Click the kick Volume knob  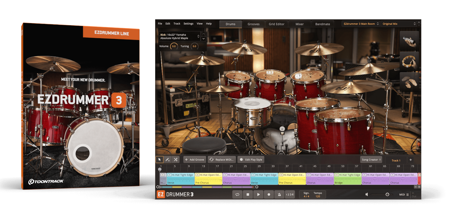(x=174, y=46)
